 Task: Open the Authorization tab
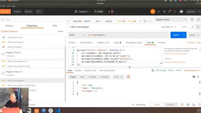pyautogui.click(x=86, y=43)
